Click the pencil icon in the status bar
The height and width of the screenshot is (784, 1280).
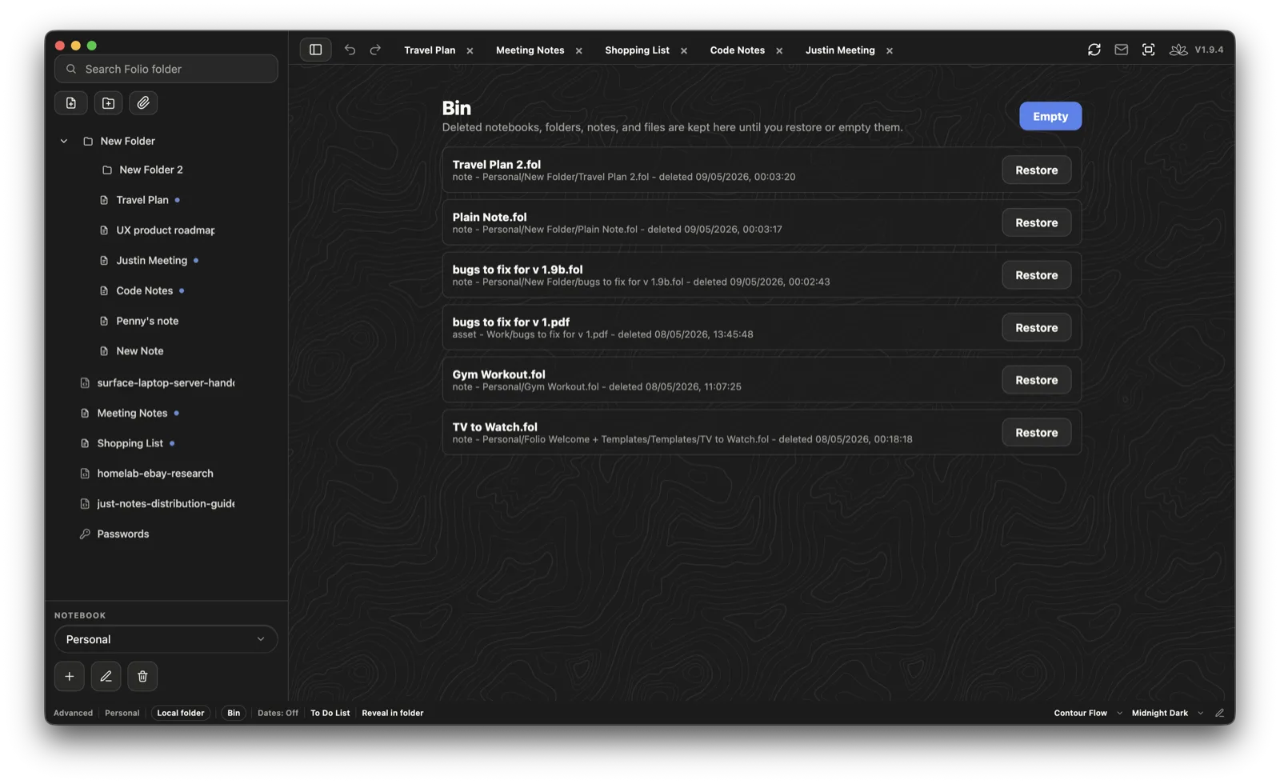pos(1219,713)
